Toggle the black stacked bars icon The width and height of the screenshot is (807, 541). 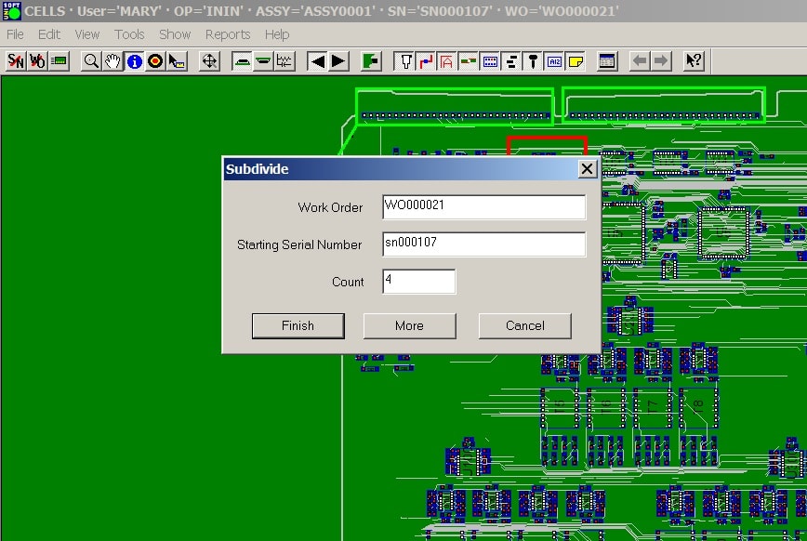tap(511, 61)
